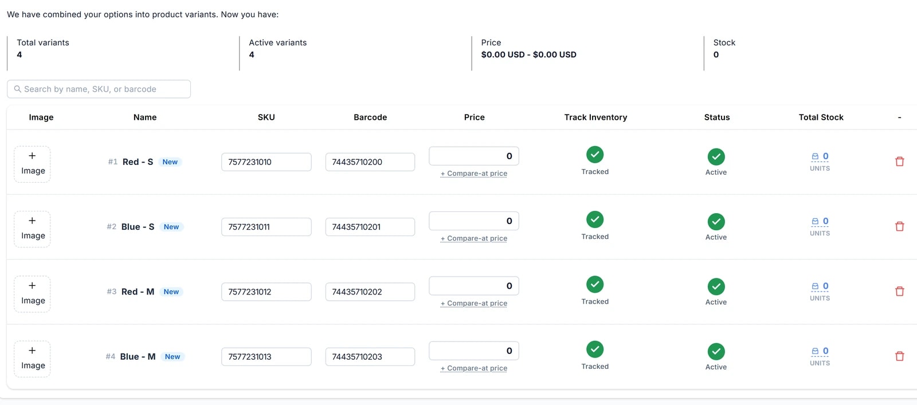Add compare-at price for Blue - S
The height and width of the screenshot is (405, 917).
[x=474, y=238]
